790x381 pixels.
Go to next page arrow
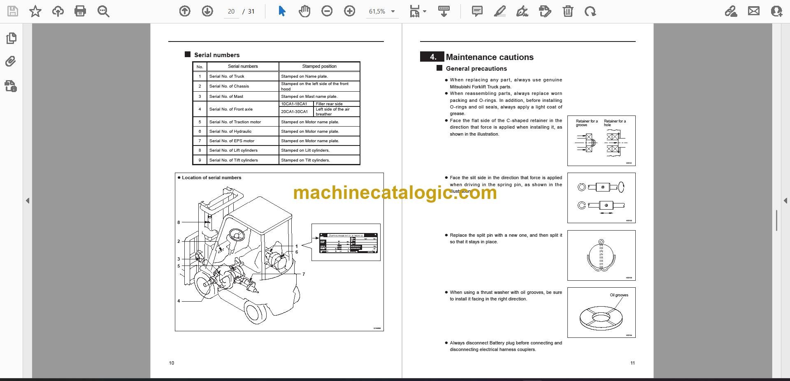207,11
